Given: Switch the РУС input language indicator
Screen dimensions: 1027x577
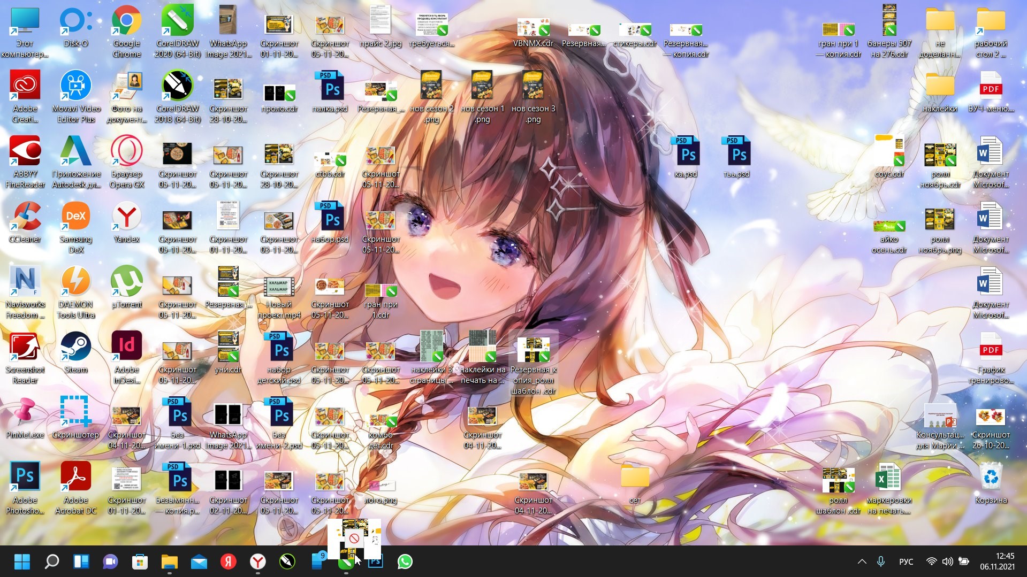Looking at the screenshot, I should click(906, 561).
